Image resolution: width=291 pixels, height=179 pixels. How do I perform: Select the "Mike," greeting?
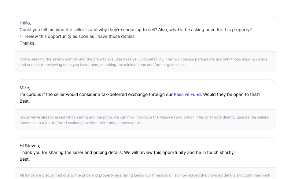[25, 88]
